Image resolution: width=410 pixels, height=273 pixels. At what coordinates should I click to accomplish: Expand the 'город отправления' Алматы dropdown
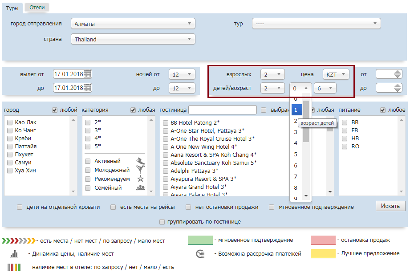click(x=133, y=24)
